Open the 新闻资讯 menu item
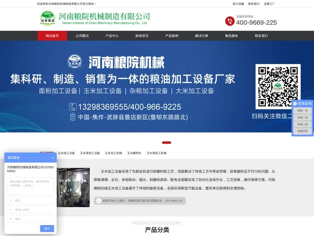Viewport: 314px width, 236px height. tap(142, 36)
